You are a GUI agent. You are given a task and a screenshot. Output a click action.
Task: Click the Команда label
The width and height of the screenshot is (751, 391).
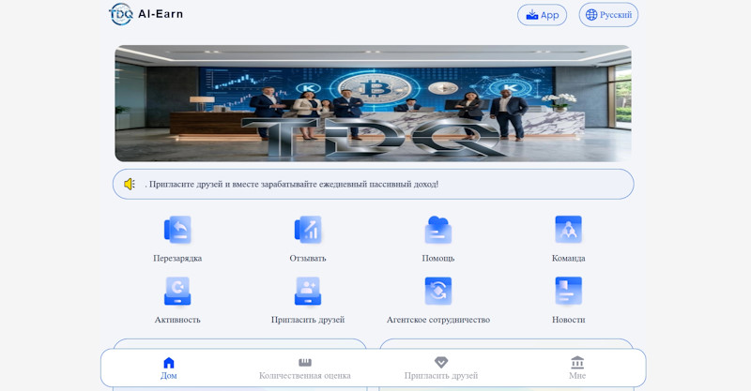[568, 259]
